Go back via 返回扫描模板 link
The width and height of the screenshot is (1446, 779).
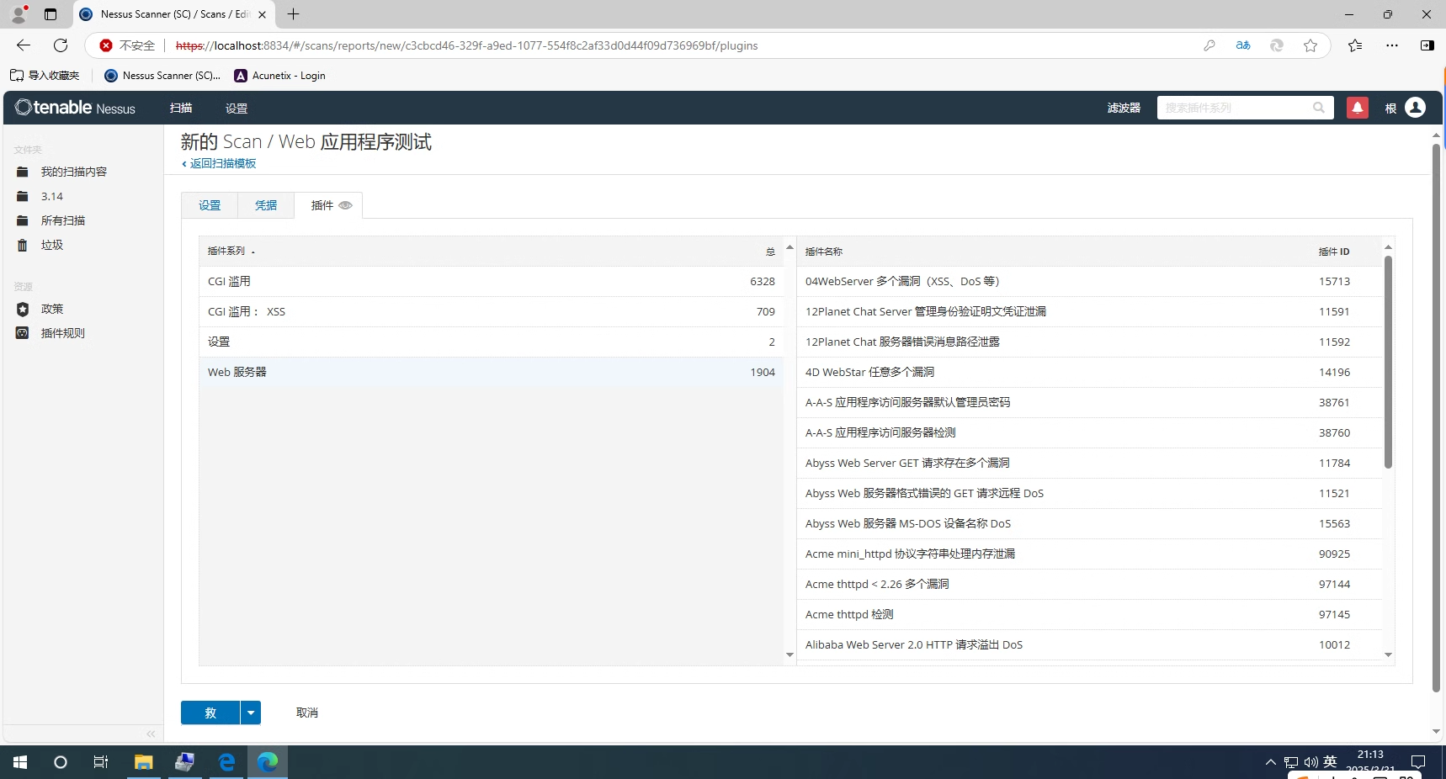[219, 163]
